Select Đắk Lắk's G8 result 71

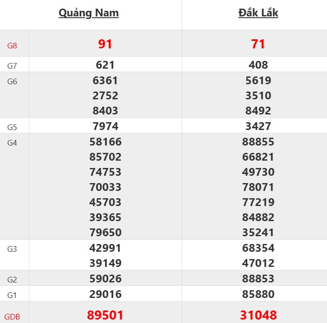point(258,44)
